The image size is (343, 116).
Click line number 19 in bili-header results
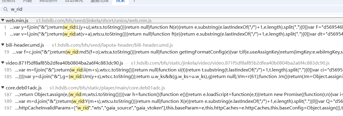(x=7, y=52)
